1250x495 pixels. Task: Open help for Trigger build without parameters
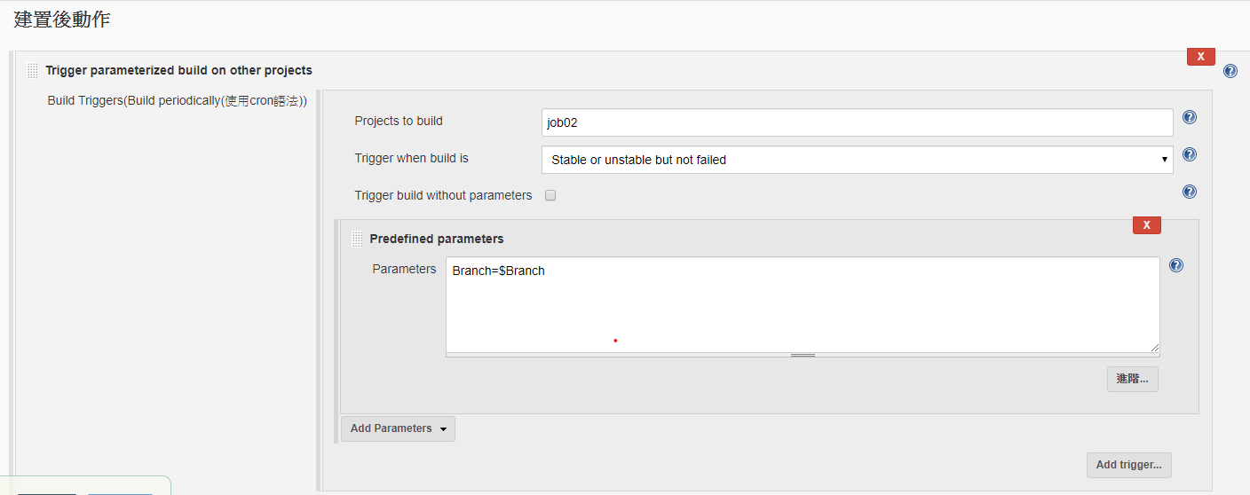1190,192
